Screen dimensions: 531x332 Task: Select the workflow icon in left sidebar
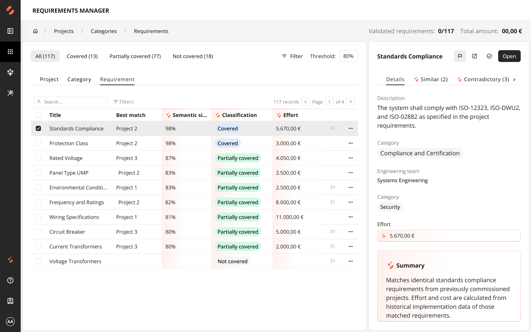[10, 72]
